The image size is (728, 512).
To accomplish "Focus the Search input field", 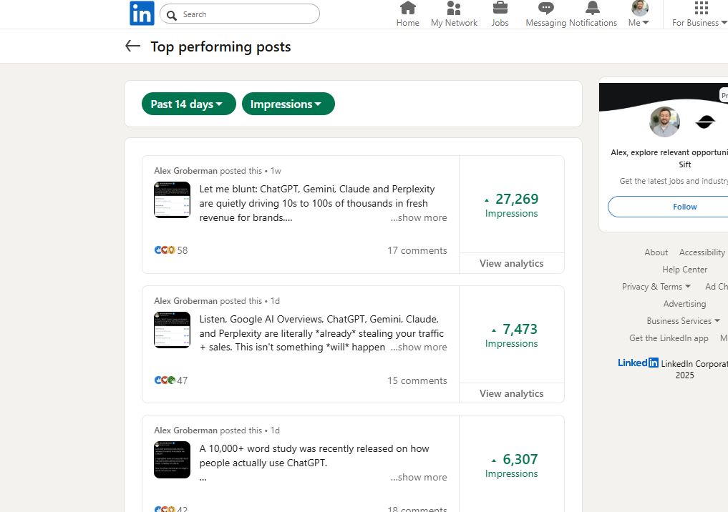I will coord(240,14).
